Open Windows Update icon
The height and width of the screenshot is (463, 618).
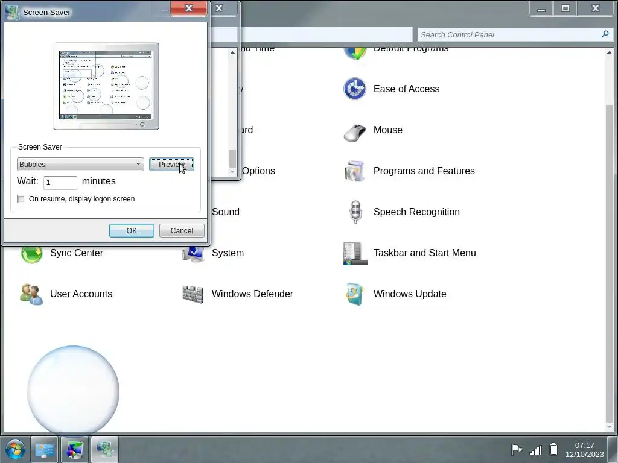coord(355,294)
